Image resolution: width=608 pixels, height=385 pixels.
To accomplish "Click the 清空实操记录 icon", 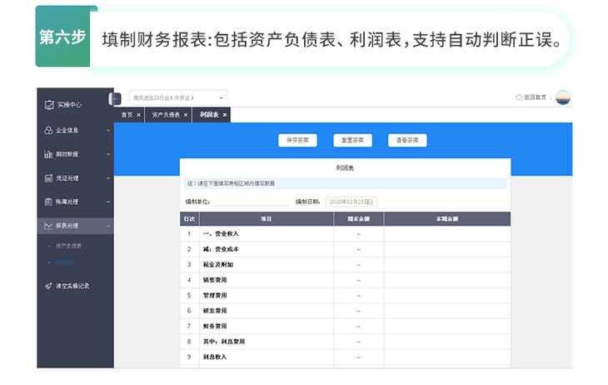I will tap(48, 286).
